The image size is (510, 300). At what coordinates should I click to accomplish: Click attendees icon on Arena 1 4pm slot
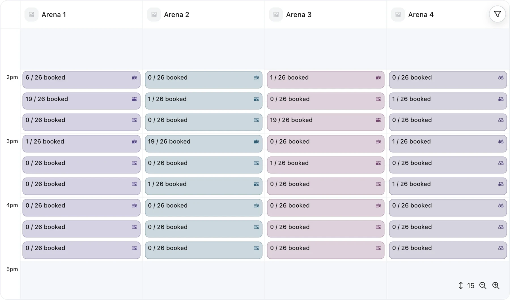pyautogui.click(x=134, y=206)
